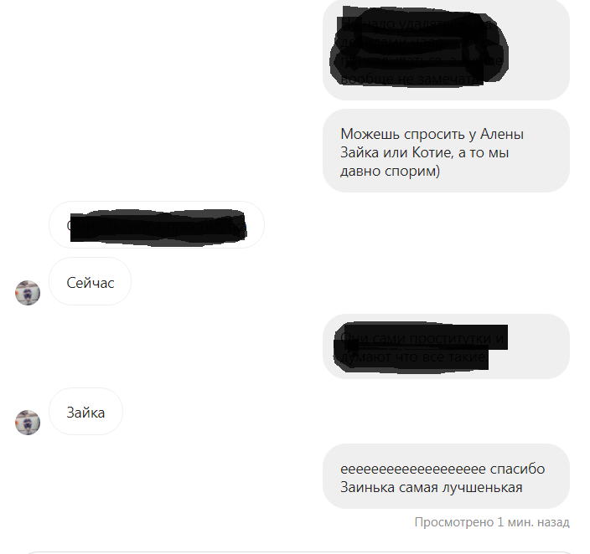
Task: Select the censored outgoing bubble below "Сейчас"
Action: (x=446, y=346)
